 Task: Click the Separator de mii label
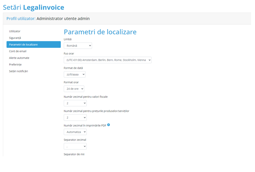[74, 154]
